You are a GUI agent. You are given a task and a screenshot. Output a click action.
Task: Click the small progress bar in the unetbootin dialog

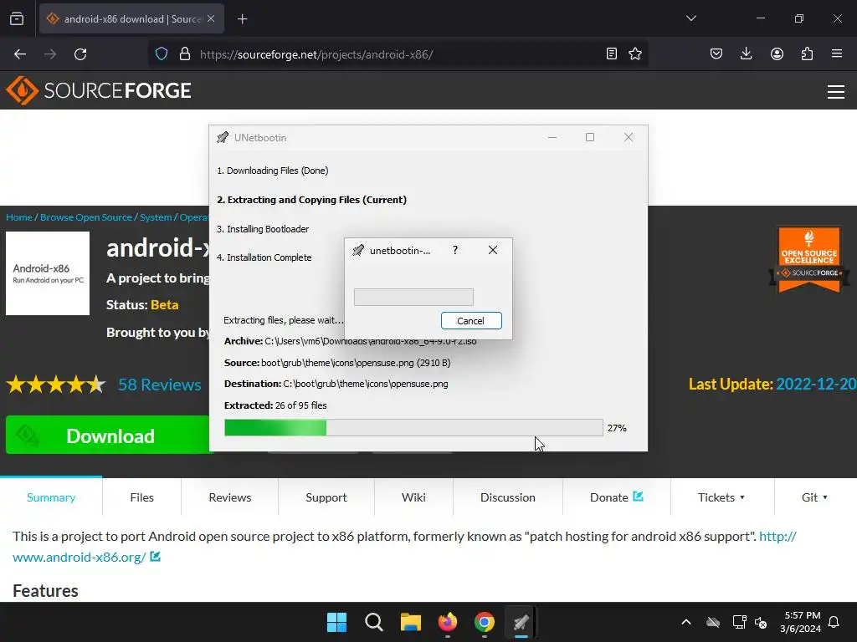pyautogui.click(x=413, y=297)
